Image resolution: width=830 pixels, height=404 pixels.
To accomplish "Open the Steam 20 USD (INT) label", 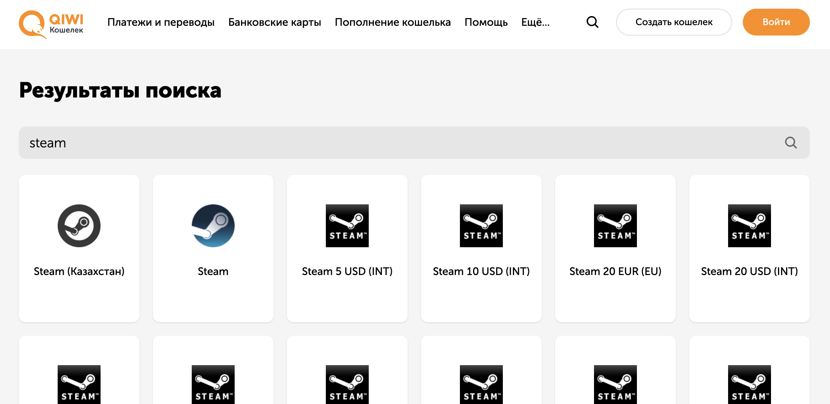I will (750, 271).
